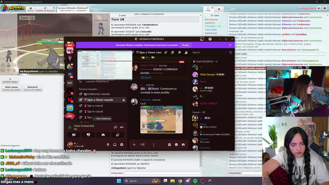Screen dimensions: 329x185
Task: Click invite members icon on ligas-y-llaves-casuals
Action: pos(124,100)
